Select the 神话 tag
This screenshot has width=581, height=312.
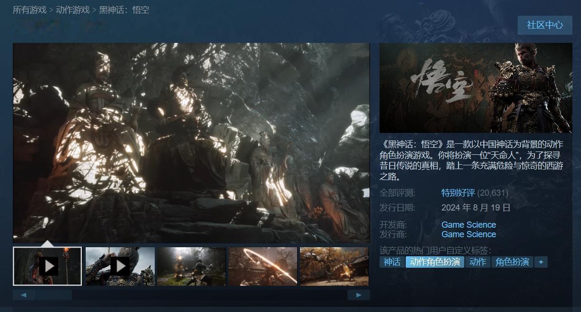392,262
